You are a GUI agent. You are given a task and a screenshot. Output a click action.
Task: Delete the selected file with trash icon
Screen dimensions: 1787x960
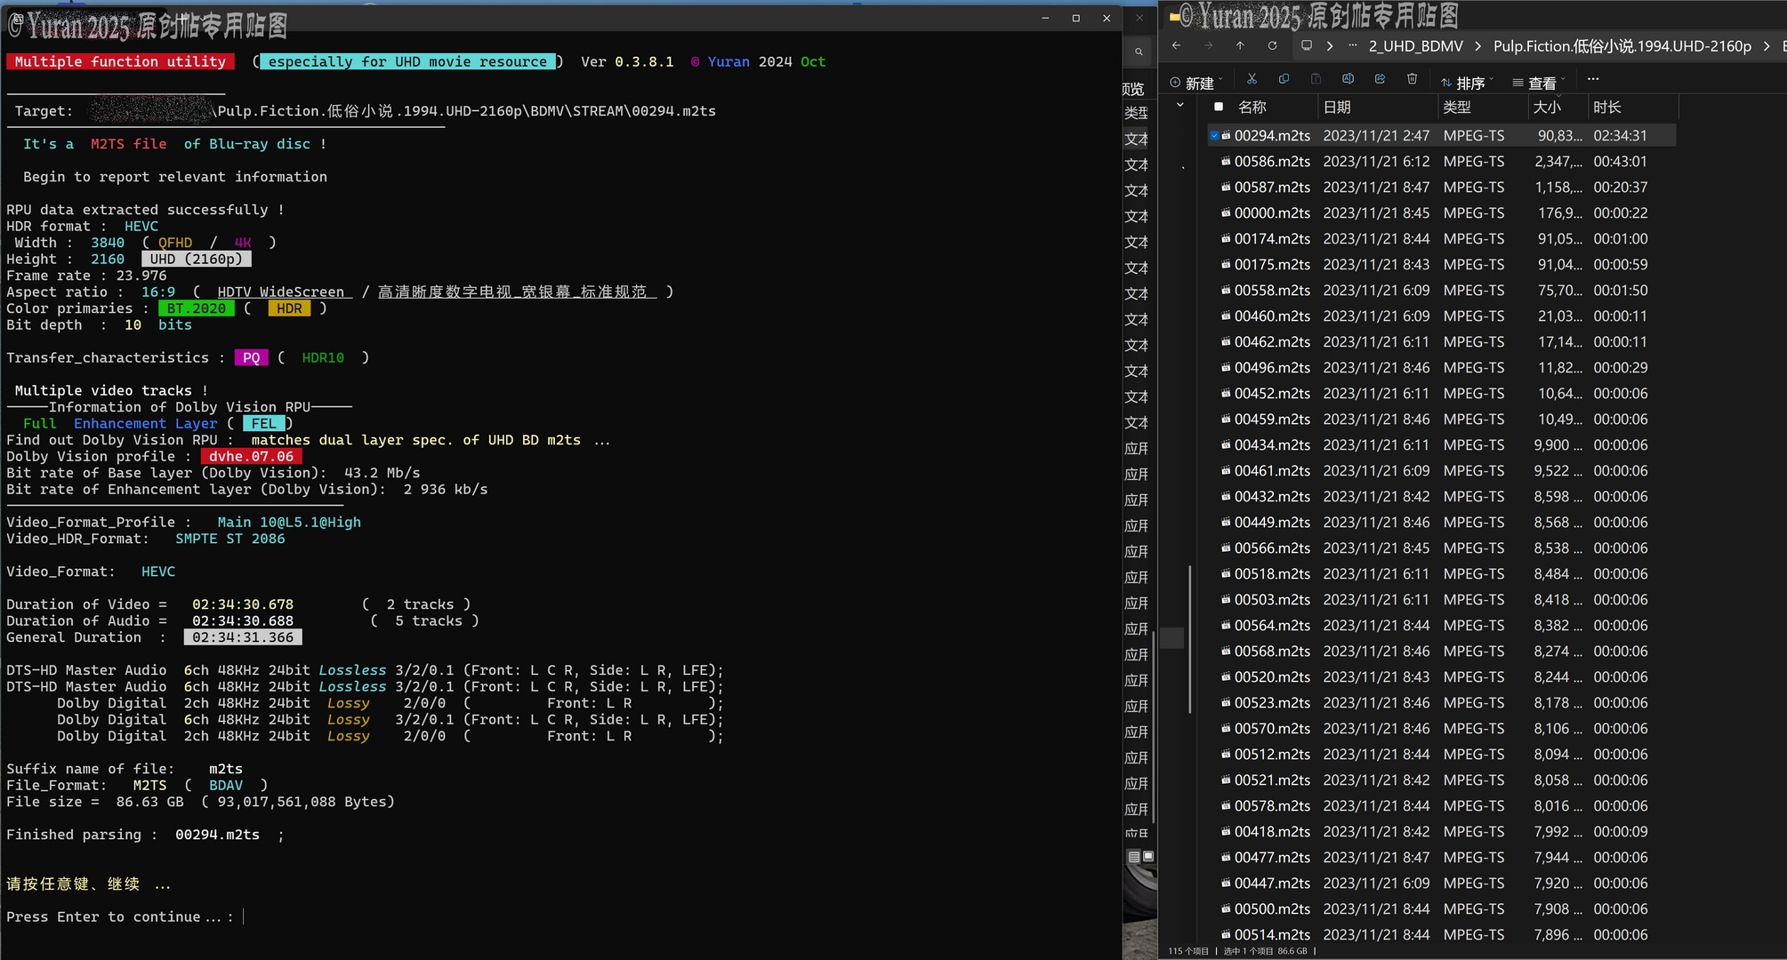[x=1412, y=79]
